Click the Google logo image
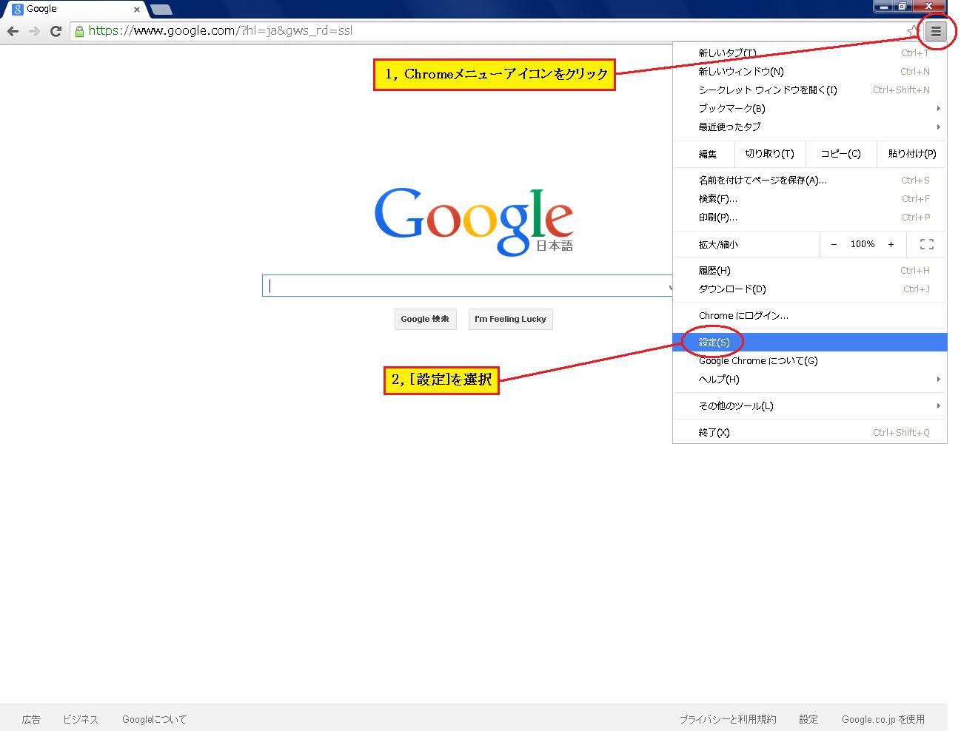The image size is (961, 731). pyautogui.click(x=474, y=221)
